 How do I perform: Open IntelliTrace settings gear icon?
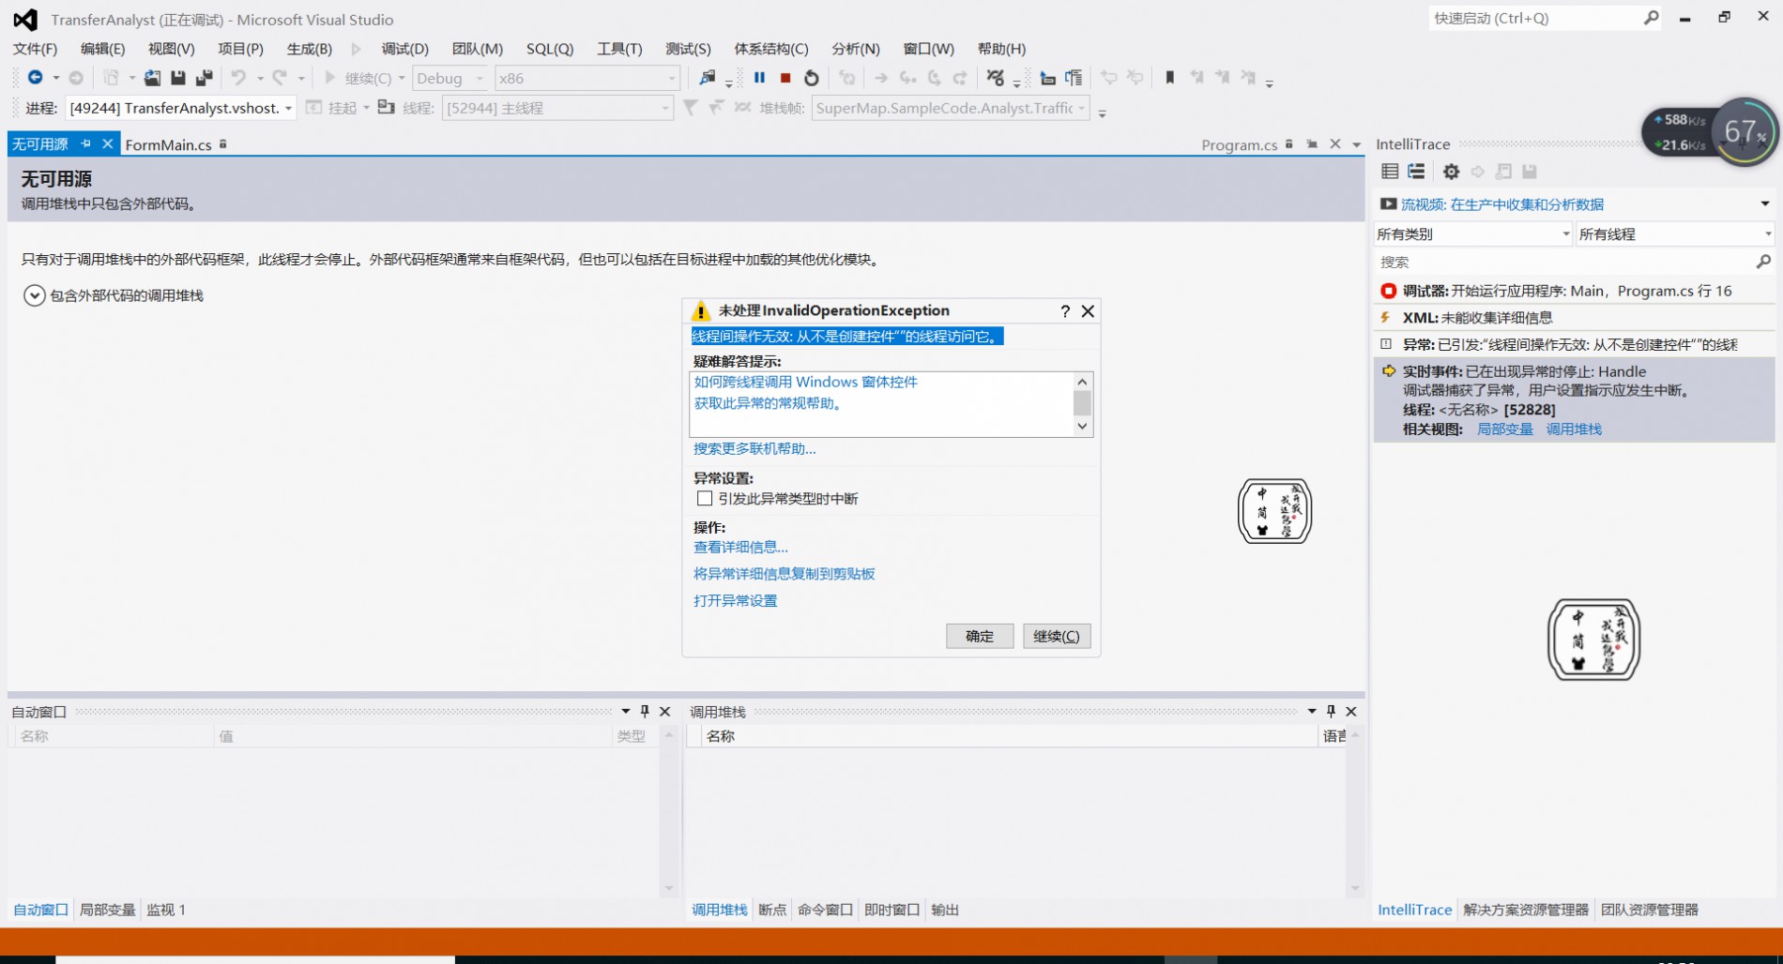tap(1451, 172)
